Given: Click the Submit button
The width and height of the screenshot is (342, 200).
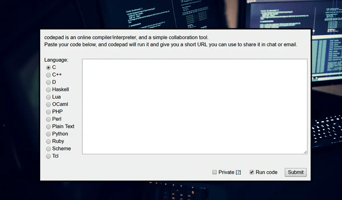Looking at the screenshot, I should 295,172.
